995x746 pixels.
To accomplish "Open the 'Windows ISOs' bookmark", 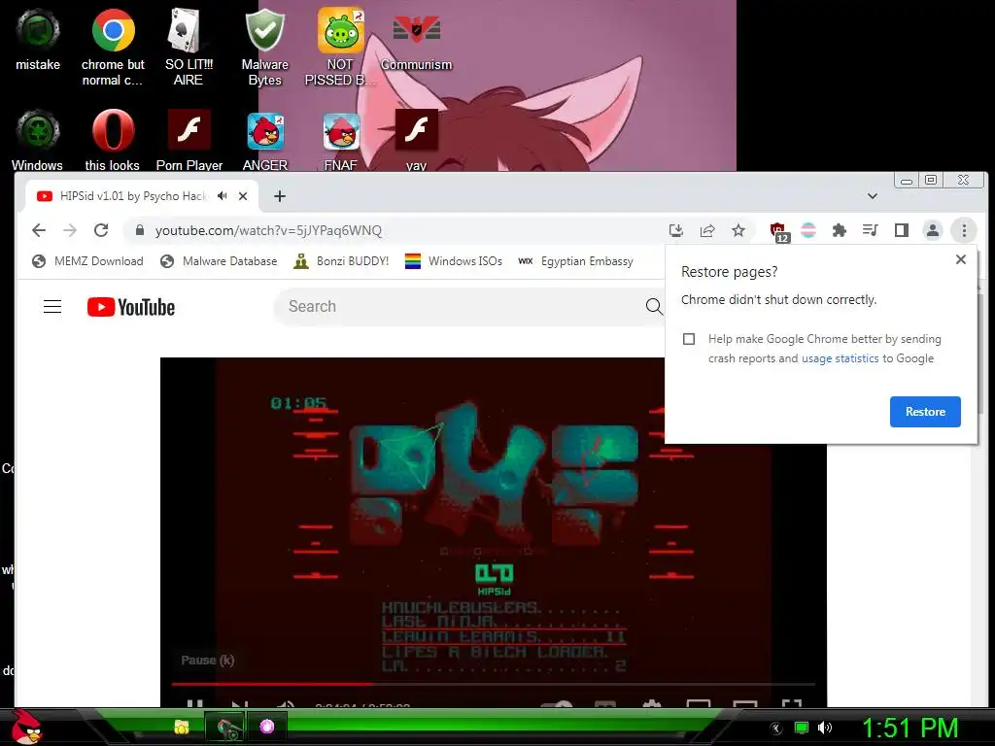I will coord(453,261).
